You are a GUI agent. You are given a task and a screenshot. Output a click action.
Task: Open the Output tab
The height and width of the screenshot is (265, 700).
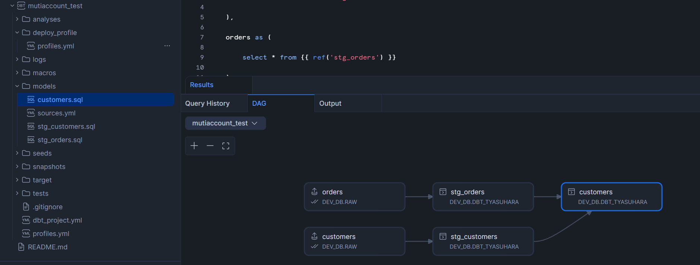pyautogui.click(x=330, y=103)
